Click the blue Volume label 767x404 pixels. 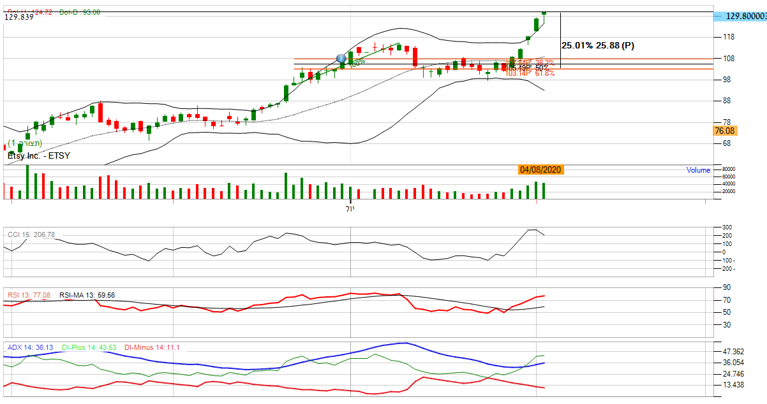click(x=697, y=170)
